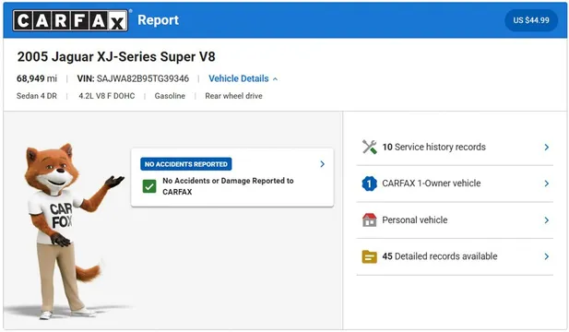Click the Sedan 4 DR text
The width and height of the screenshot is (569, 332).
coord(37,96)
